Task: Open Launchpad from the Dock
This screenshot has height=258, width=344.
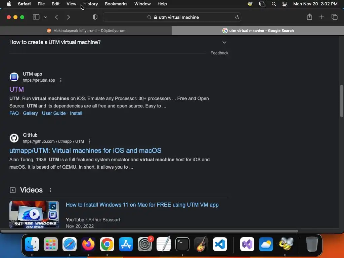Action: [51, 244]
